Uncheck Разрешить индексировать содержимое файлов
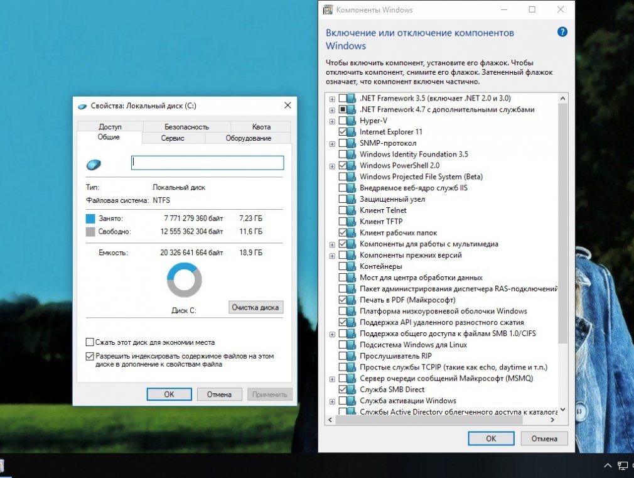This screenshot has height=478, width=634. [90, 357]
